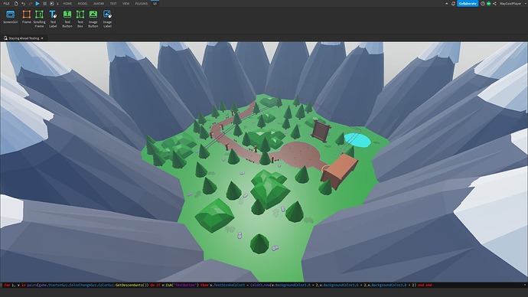Select the brown wooden cabin in the viewport
This screenshot has width=528, height=297.
coord(340,171)
